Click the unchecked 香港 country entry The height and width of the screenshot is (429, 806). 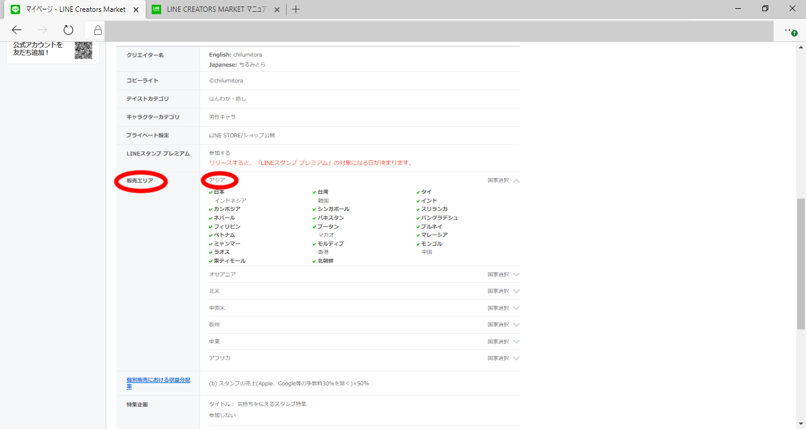pos(323,252)
